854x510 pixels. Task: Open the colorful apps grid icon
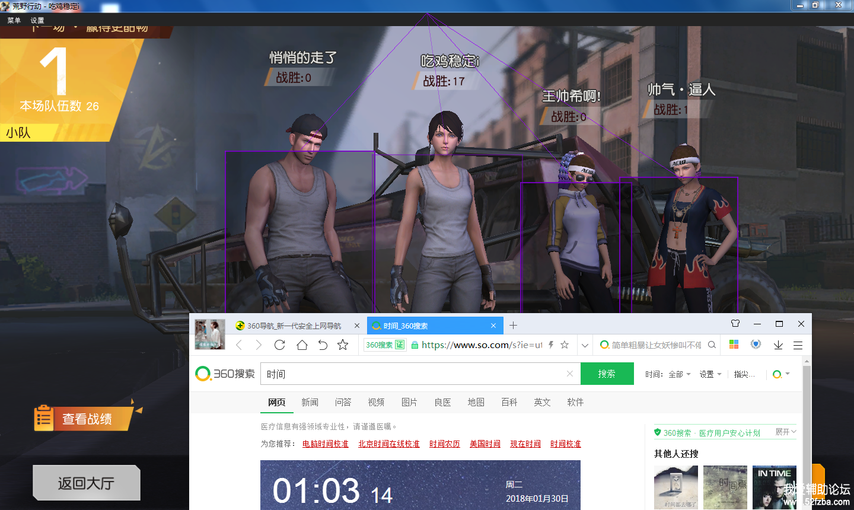click(x=734, y=345)
